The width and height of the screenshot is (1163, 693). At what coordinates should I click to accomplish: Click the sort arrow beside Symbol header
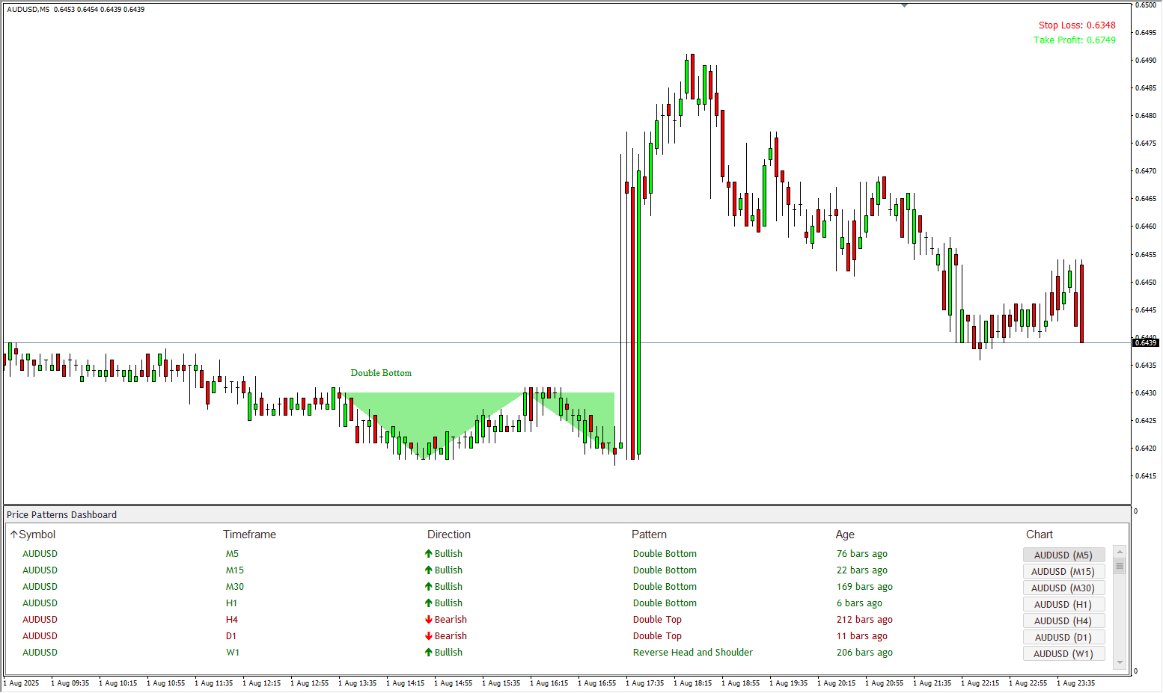pyautogui.click(x=13, y=535)
